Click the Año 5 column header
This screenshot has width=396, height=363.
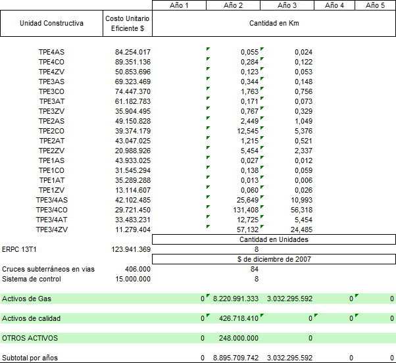[x=376, y=5]
